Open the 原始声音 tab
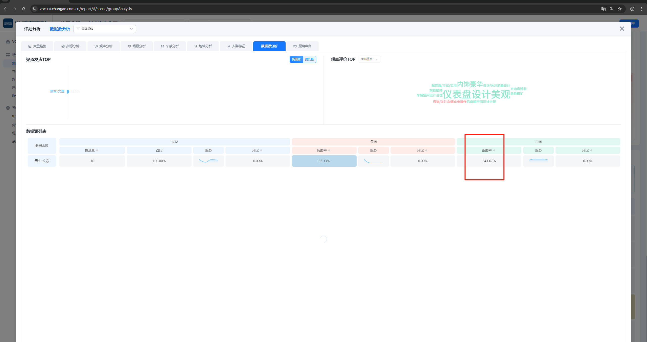The image size is (647, 342). pyautogui.click(x=302, y=46)
